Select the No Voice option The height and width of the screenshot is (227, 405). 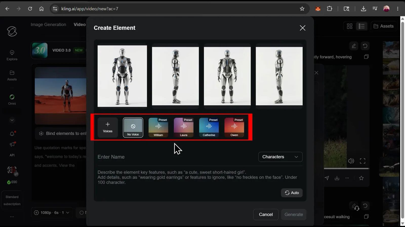(133, 127)
